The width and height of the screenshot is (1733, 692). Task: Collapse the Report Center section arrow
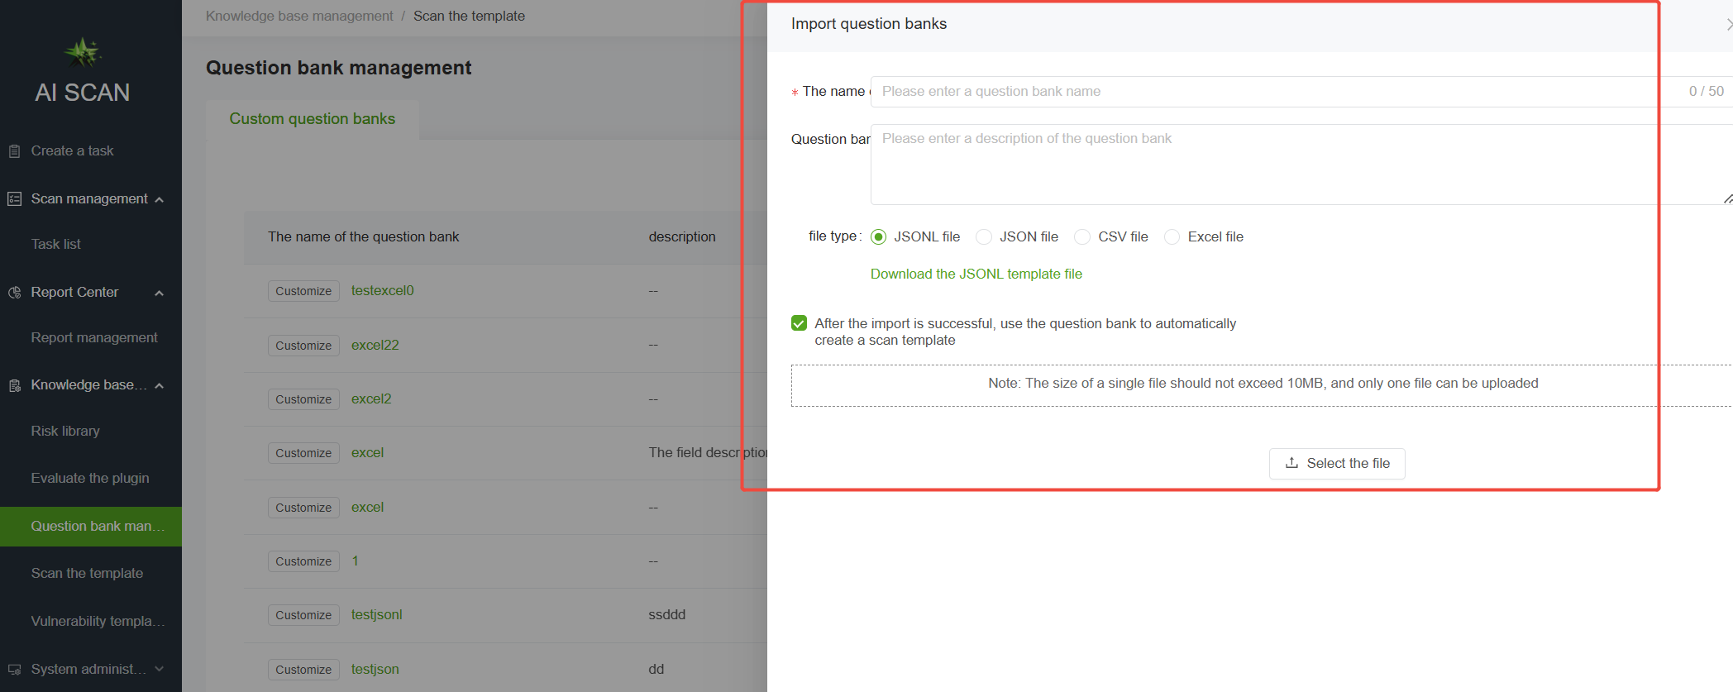160,293
